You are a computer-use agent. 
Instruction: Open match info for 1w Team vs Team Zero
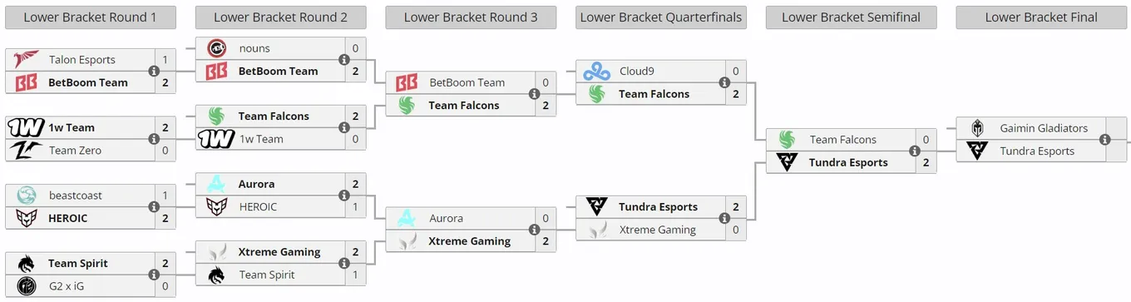tap(154, 139)
